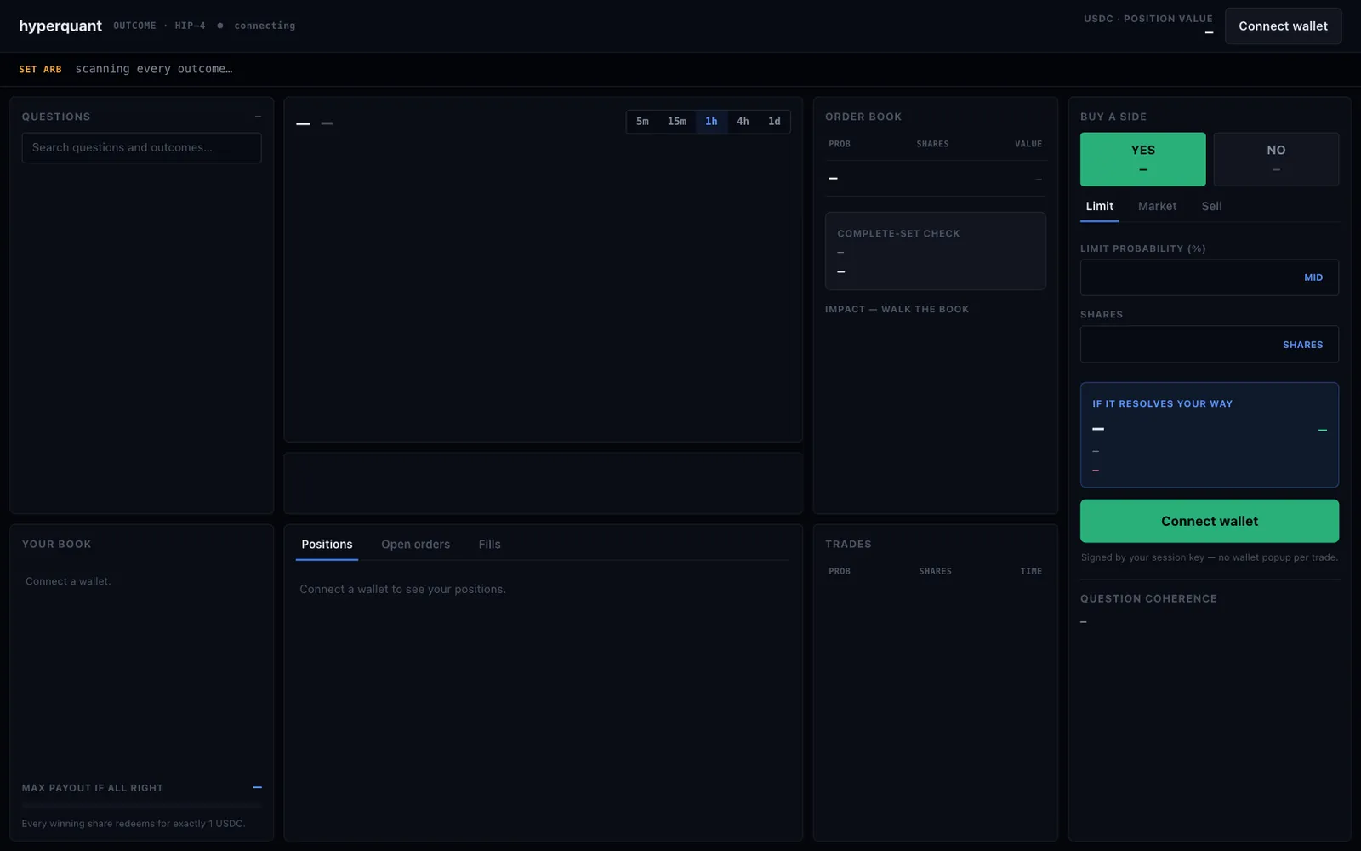This screenshot has height=851, width=1361.
Task: Click the green Connect wallet button
Action: (1209, 521)
